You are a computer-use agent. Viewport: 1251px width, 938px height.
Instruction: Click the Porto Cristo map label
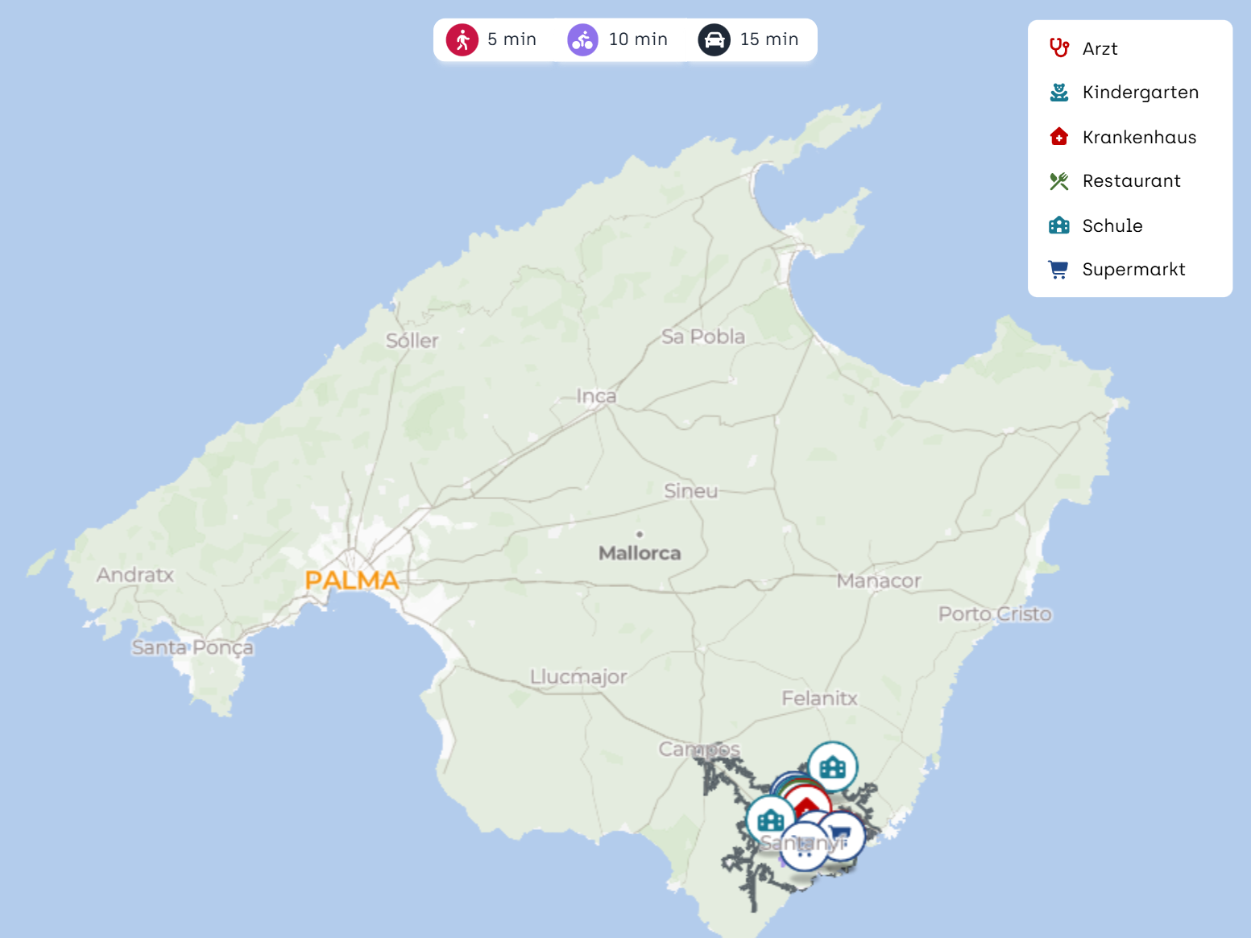[995, 614]
